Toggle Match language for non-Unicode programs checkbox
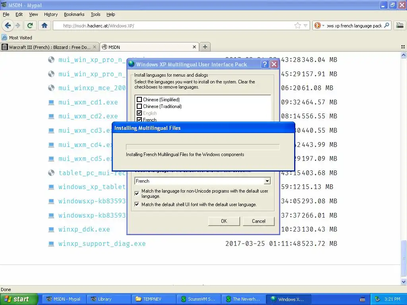 click(137, 193)
